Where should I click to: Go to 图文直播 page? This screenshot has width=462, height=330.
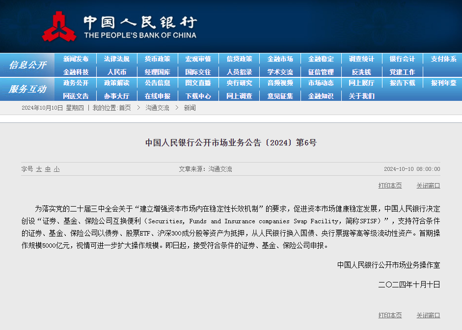click(x=198, y=83)
